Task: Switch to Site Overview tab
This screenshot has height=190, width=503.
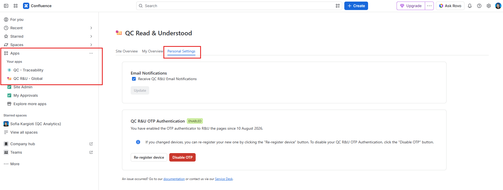Action: click(126, 51)
